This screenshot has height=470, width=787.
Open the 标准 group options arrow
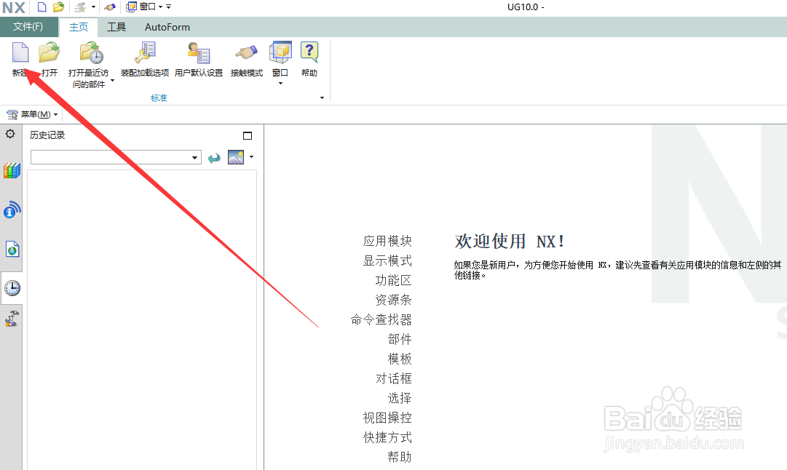322,97
